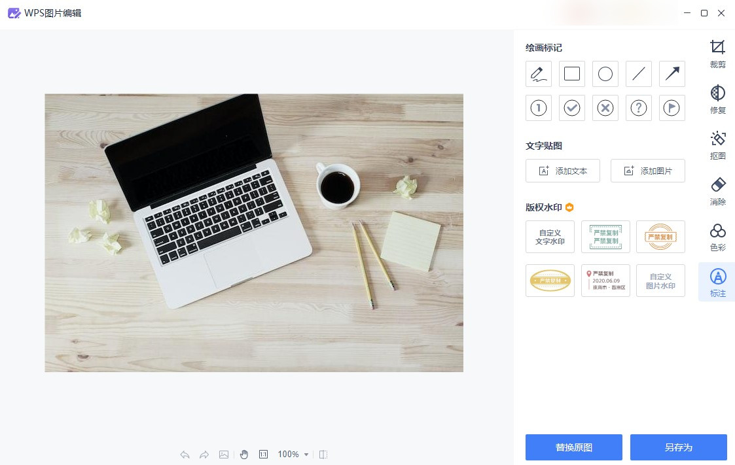The image size is (735, 465).
Task: Open the 裁剪 crop tab
Action: pyautogui.click(x=718, y=54)
